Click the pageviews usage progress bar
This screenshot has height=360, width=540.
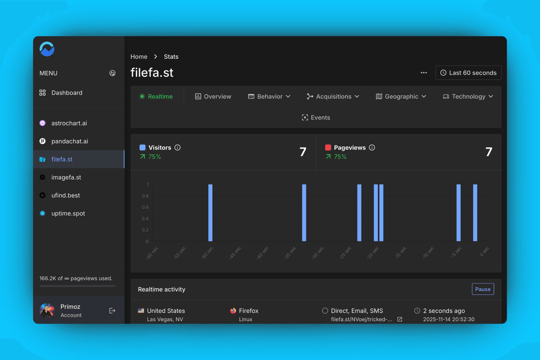pyautogui.click(x=77, y=286)
